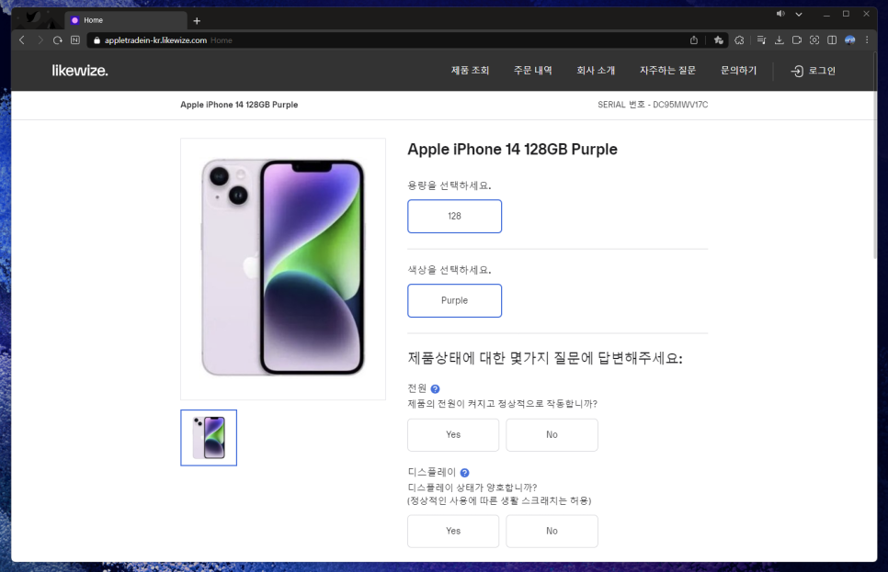Select No for the 전원 power question
Viewport: 888px width, 572px height.
(552, 434)
